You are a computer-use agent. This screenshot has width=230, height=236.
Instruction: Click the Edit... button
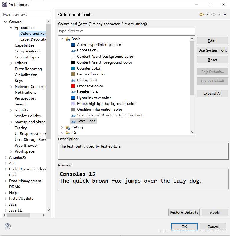pyautogui.click(x=212, y=41)
